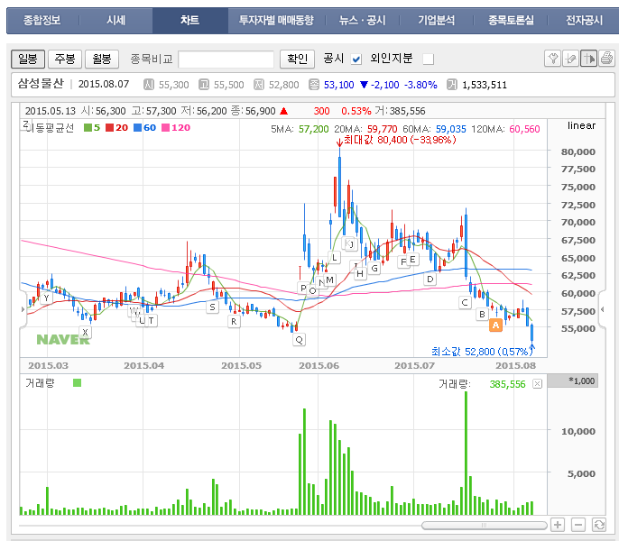Toggle the linear scale label
The image size is (619, 541).
581,125
